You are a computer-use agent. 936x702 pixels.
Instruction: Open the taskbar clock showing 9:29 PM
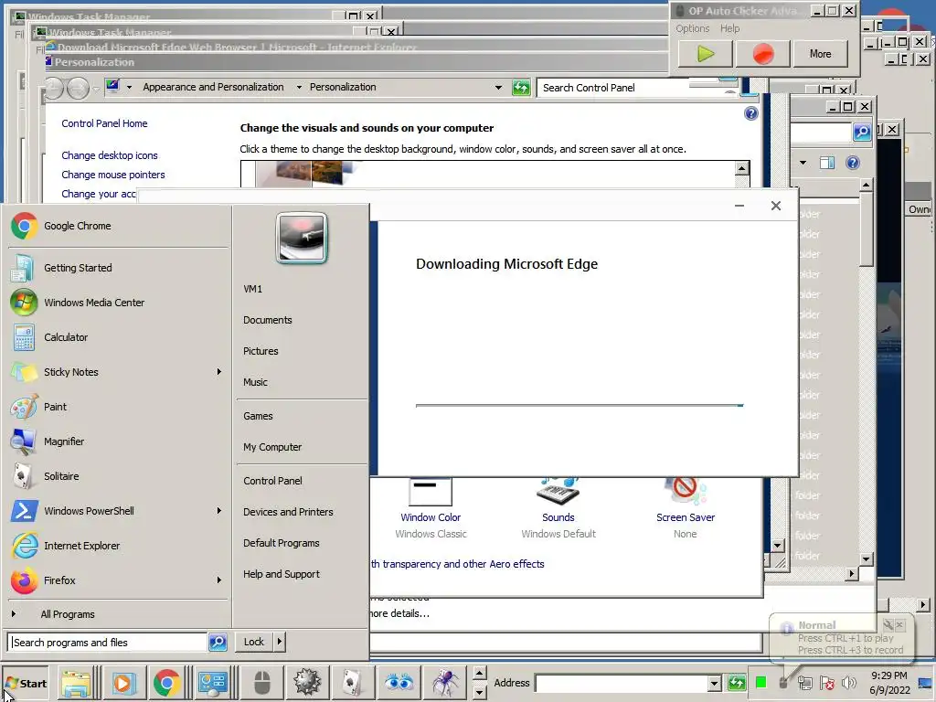889,683
